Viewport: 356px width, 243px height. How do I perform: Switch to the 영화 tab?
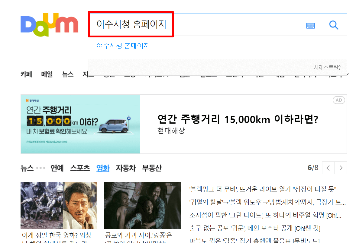(x=103, y=168)
